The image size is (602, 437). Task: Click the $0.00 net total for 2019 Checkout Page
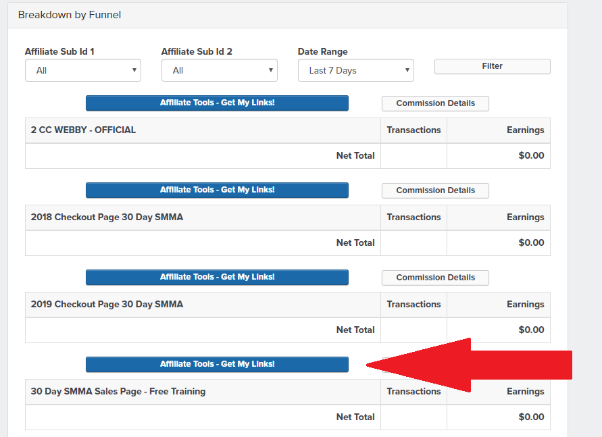coord(531,330)
